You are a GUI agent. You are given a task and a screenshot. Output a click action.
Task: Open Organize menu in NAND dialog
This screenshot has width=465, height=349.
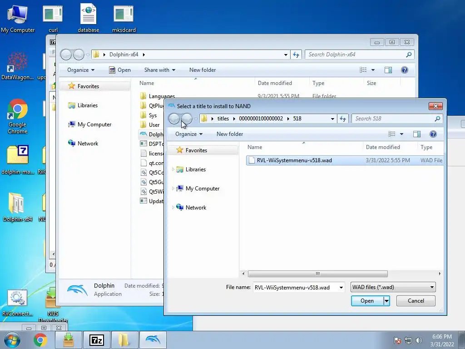click(x=189, y=134)
